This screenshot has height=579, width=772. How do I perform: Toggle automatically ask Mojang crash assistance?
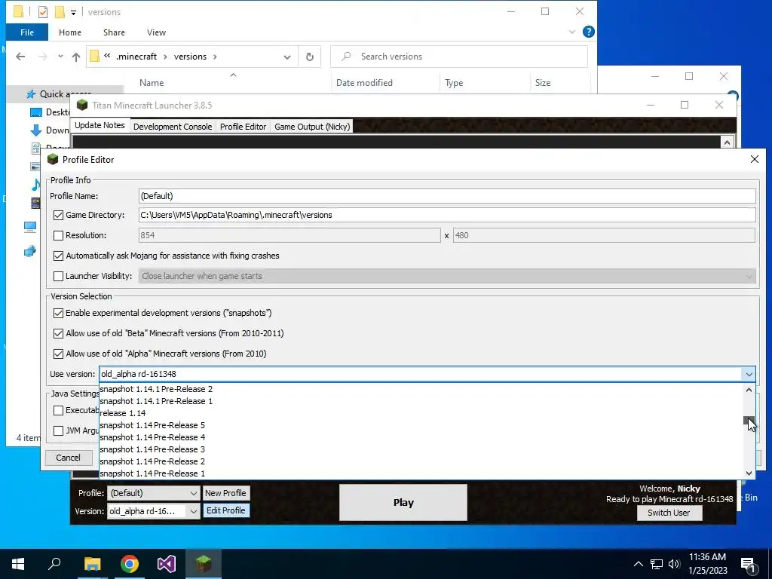click(x=58, y=256)
